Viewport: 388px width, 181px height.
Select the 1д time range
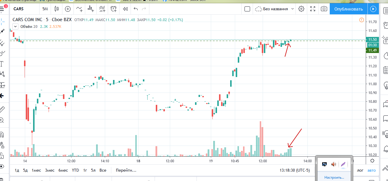17,170
